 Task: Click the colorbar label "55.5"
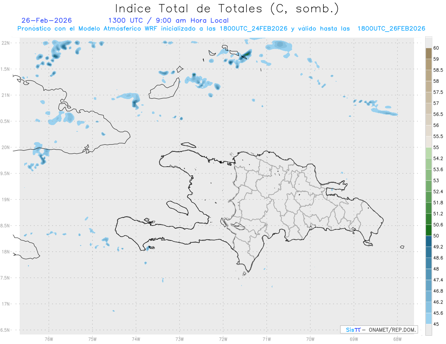pos(438,136)
